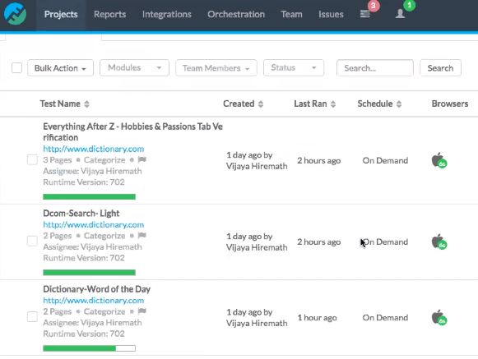
Task: Click Categorize in Dcom-Search- Light row
Action: [x=104, y=236]
